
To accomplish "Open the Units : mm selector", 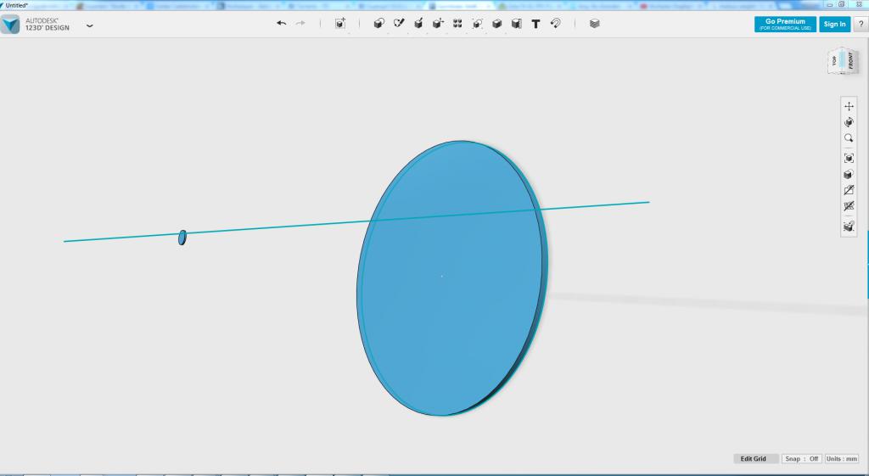I will point(842,459).
